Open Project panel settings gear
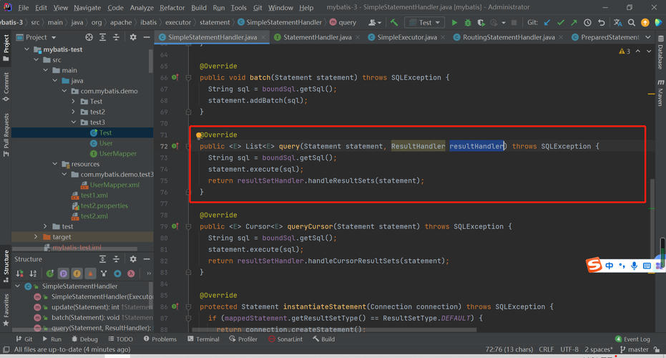The image size is (666, 358). [133, 37]
